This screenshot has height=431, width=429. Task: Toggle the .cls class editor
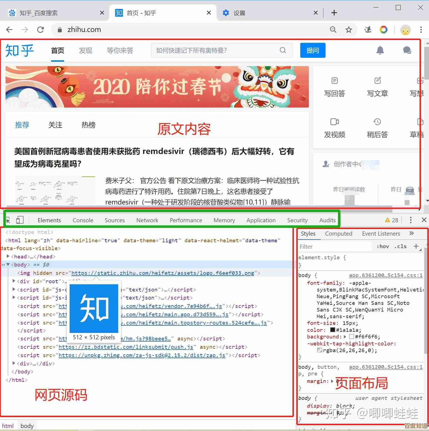[400, 246]
